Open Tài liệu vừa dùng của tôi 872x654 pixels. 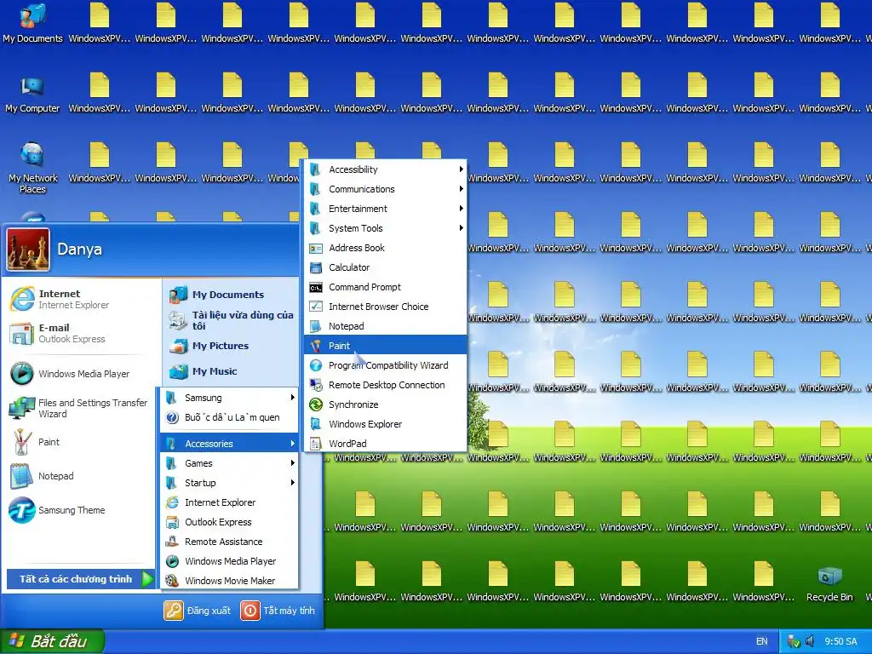232,320
